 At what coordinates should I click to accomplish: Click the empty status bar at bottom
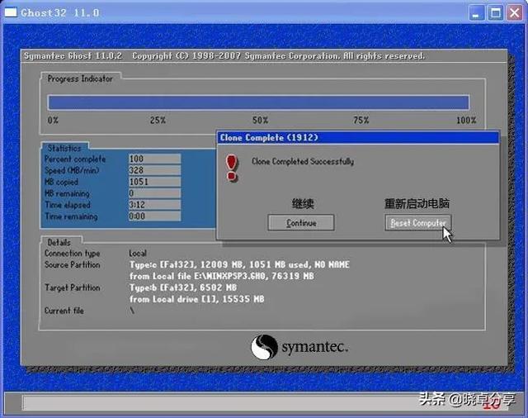tap(247, 402)
